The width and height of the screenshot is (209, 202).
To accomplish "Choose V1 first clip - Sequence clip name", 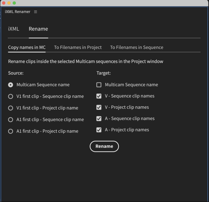I will [11, 96].
